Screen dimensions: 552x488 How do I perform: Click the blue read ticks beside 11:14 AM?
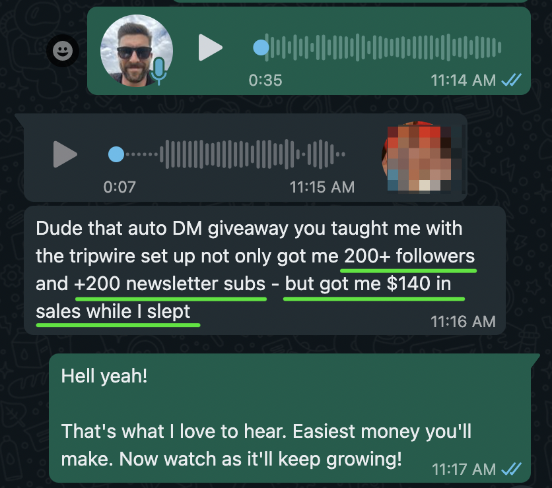[512, 80]
